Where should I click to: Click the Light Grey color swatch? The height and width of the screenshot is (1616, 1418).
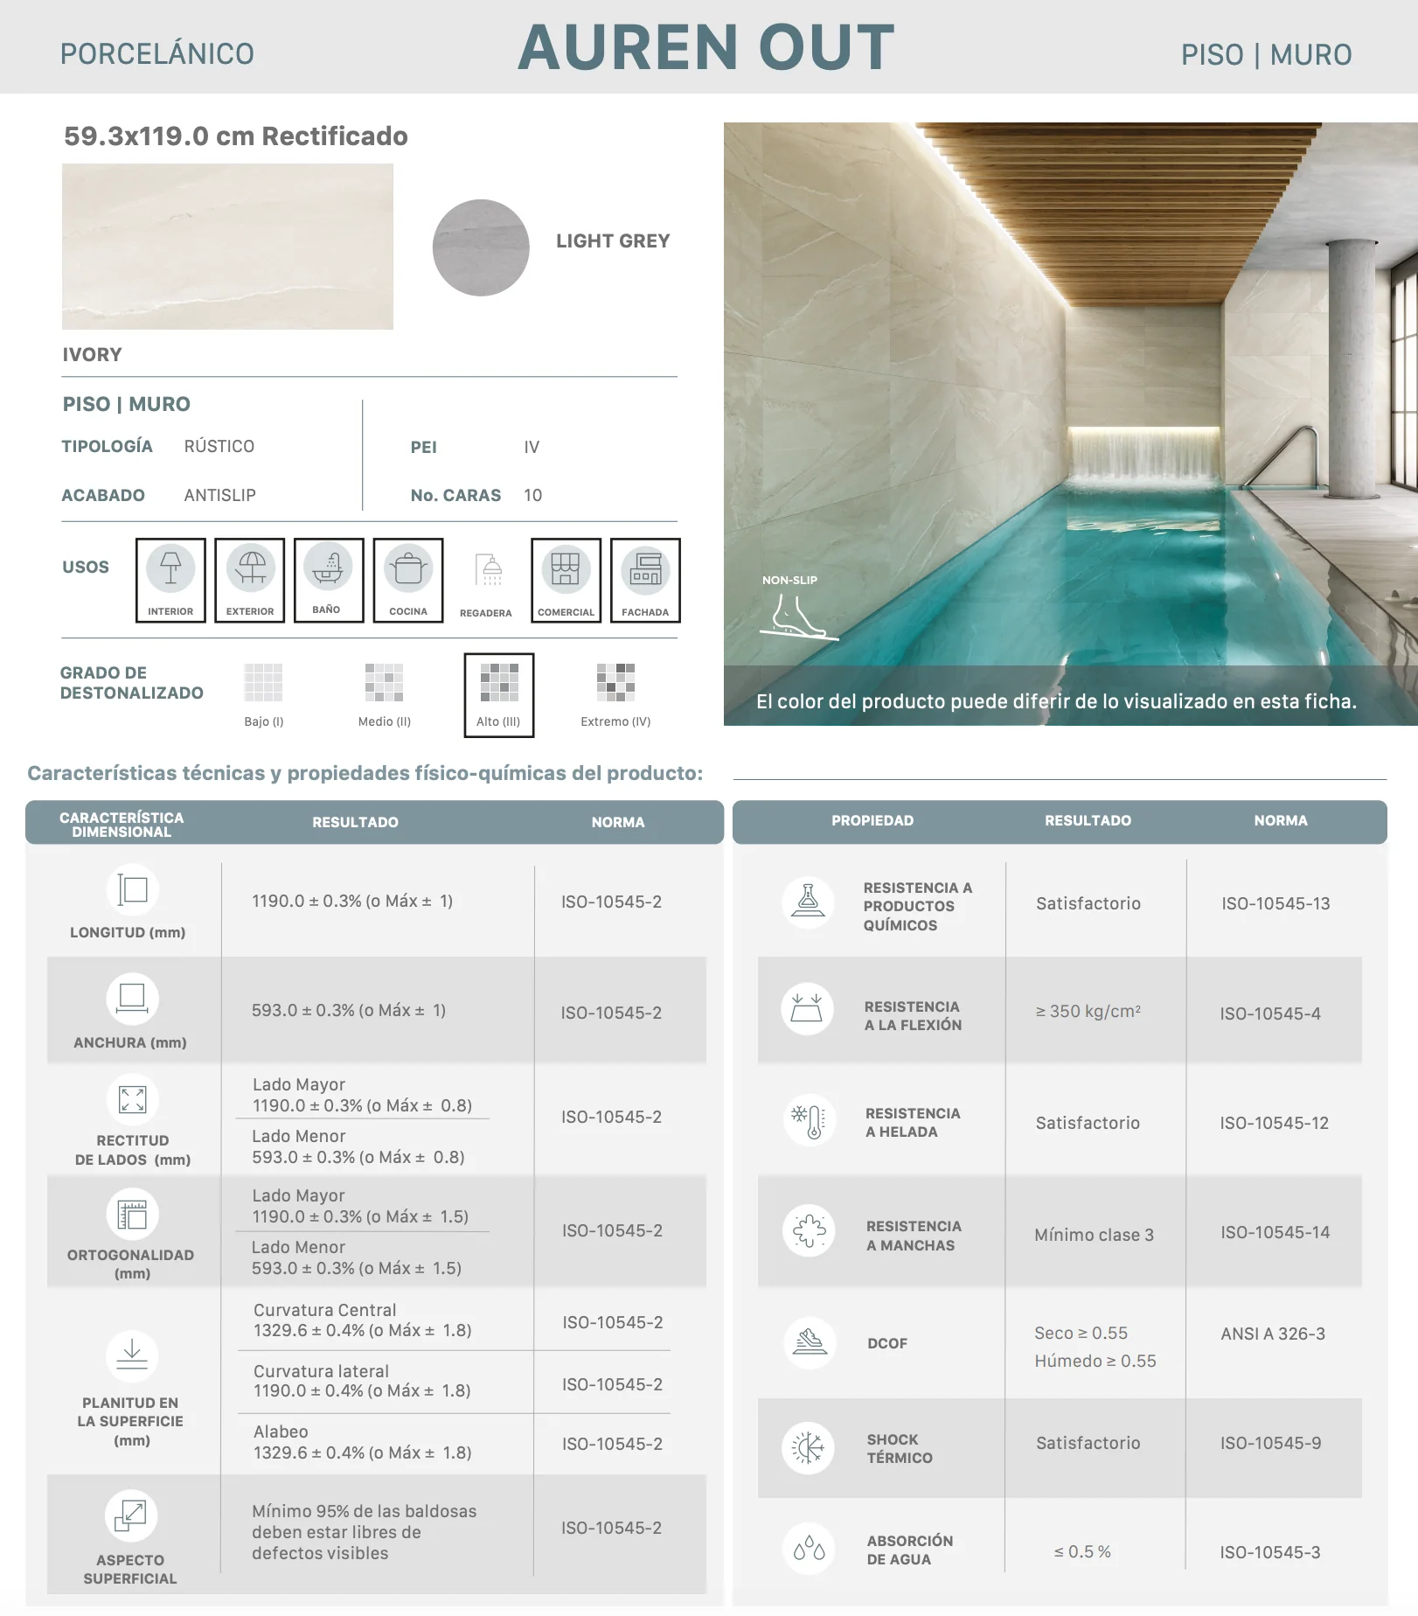(481, 247)
